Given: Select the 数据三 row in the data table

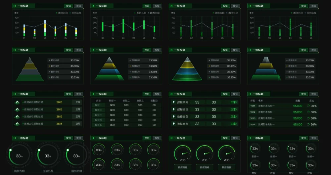Looking at the screenshot, I should point(99,115).
